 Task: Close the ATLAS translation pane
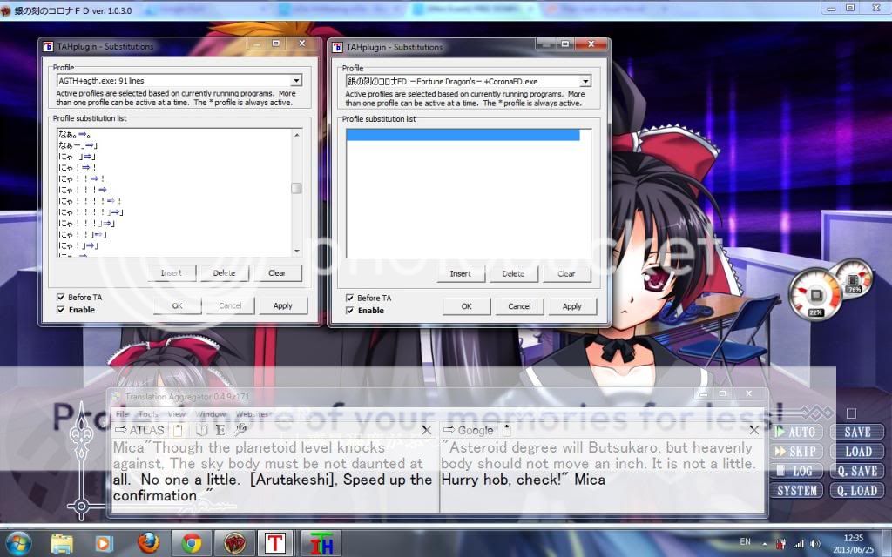click(426, 430)
